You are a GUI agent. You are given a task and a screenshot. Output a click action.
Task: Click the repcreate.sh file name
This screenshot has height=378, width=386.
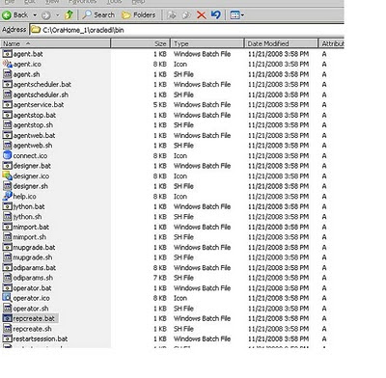coord(32,329)
